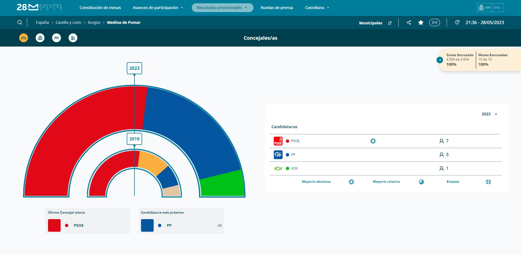This screenshot has height=255, width=521.
Task: Click PSOE red color dot in table
Action: tap(288, 141)
